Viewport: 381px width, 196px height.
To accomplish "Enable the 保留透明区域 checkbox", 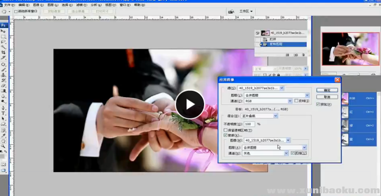I will pos(226,129).
